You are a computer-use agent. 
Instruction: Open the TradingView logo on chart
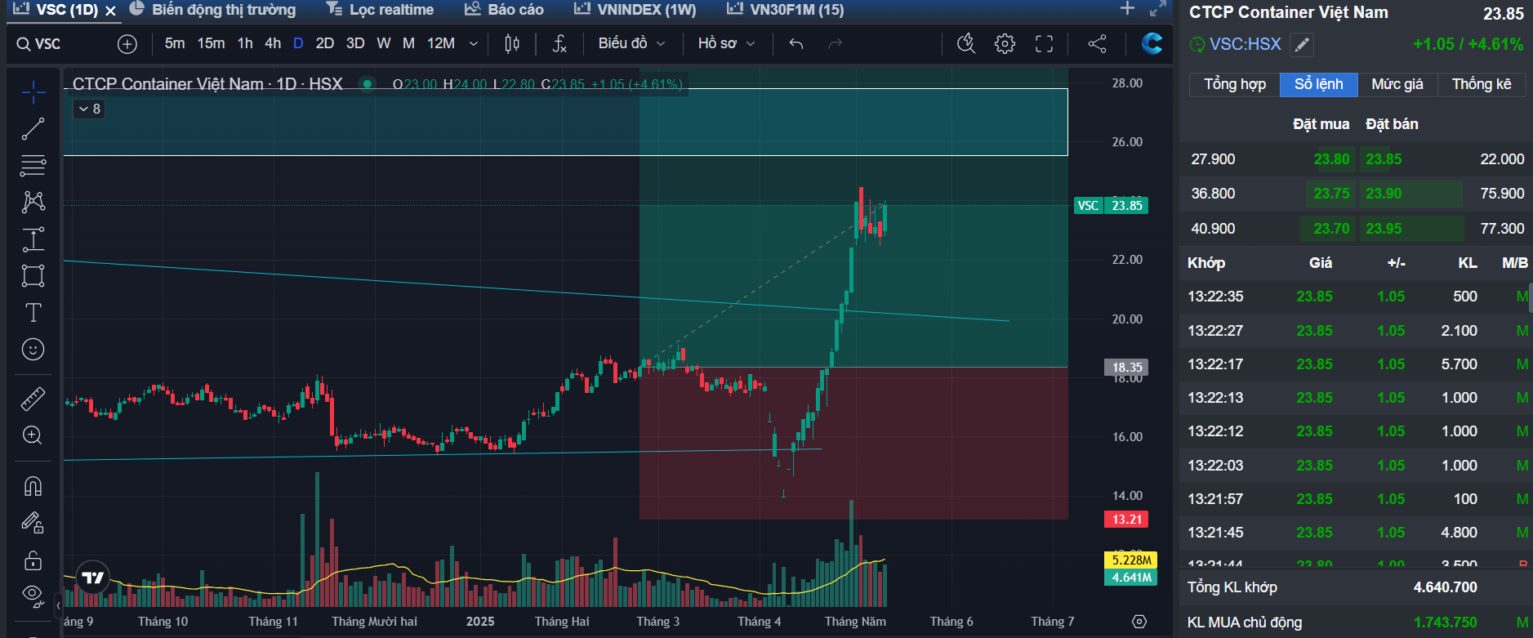pyautogui.click(x=93, y=578)
